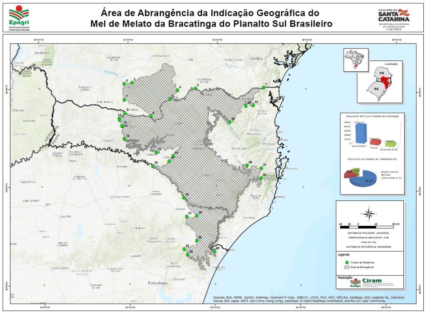Image resolution: width=428 pixels, height=314 pixels.
Task: Select reference point 29 on the map
Action: 229,122
